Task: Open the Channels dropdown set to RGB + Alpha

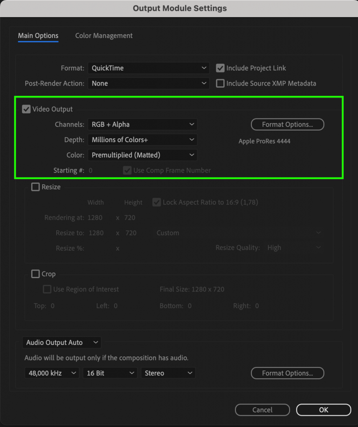Action: [x=143, y=124]
